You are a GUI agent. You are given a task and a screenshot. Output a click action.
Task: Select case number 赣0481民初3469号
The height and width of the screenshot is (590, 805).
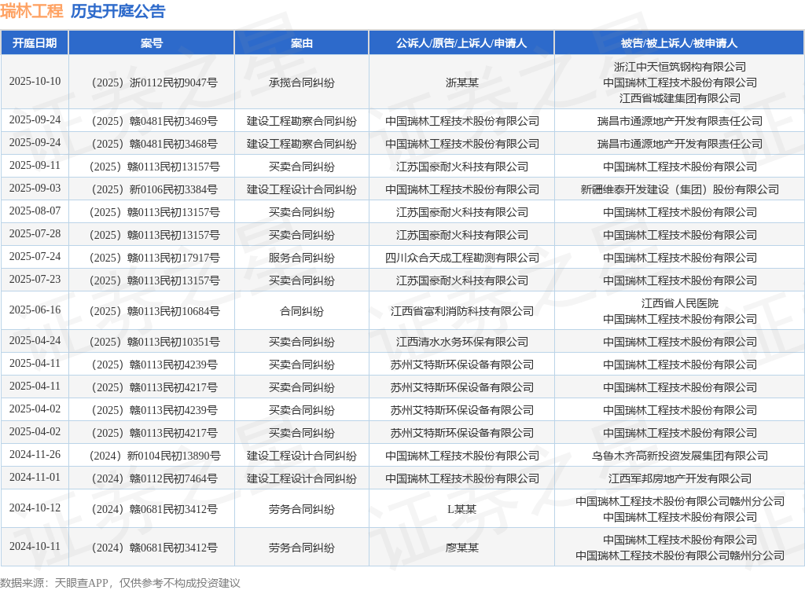click(152, 121)
